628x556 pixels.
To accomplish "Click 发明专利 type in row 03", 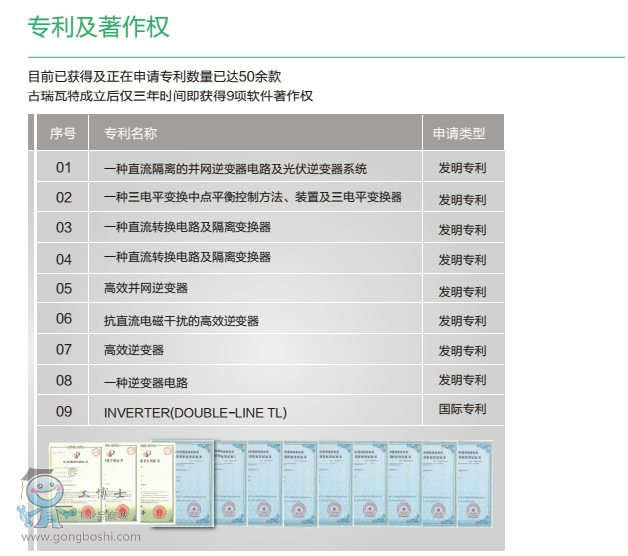I will tap(462, 230).
